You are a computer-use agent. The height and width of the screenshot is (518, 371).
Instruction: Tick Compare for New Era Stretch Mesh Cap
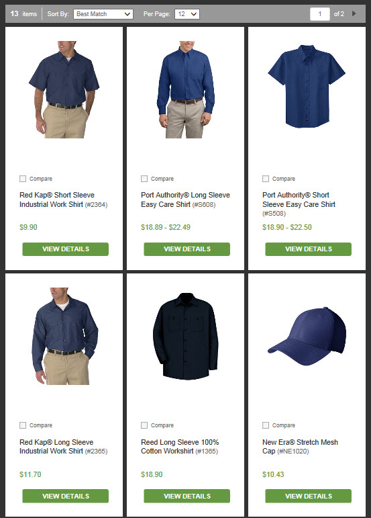[266, 425]
